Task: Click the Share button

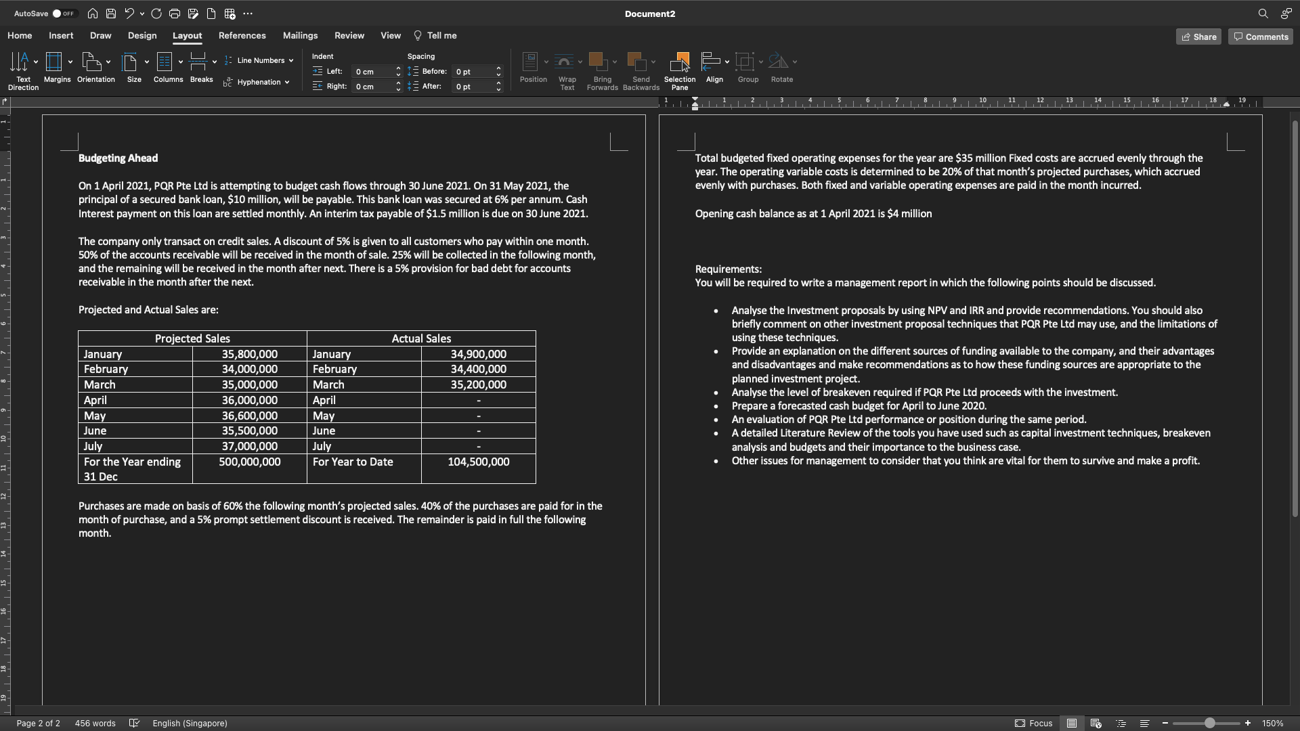Action: coord(1198,37)
